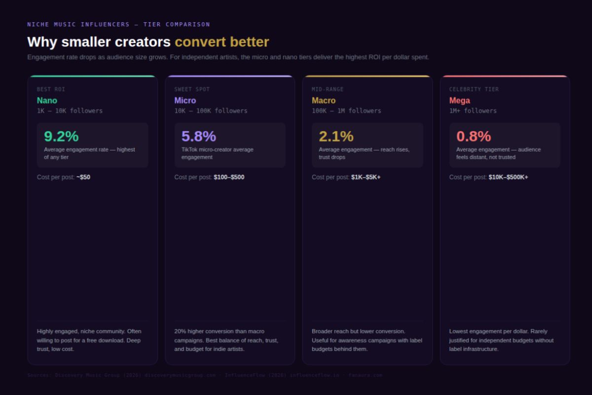
Task: Click the '1M+ followers' text
Action: click(473, 111)
